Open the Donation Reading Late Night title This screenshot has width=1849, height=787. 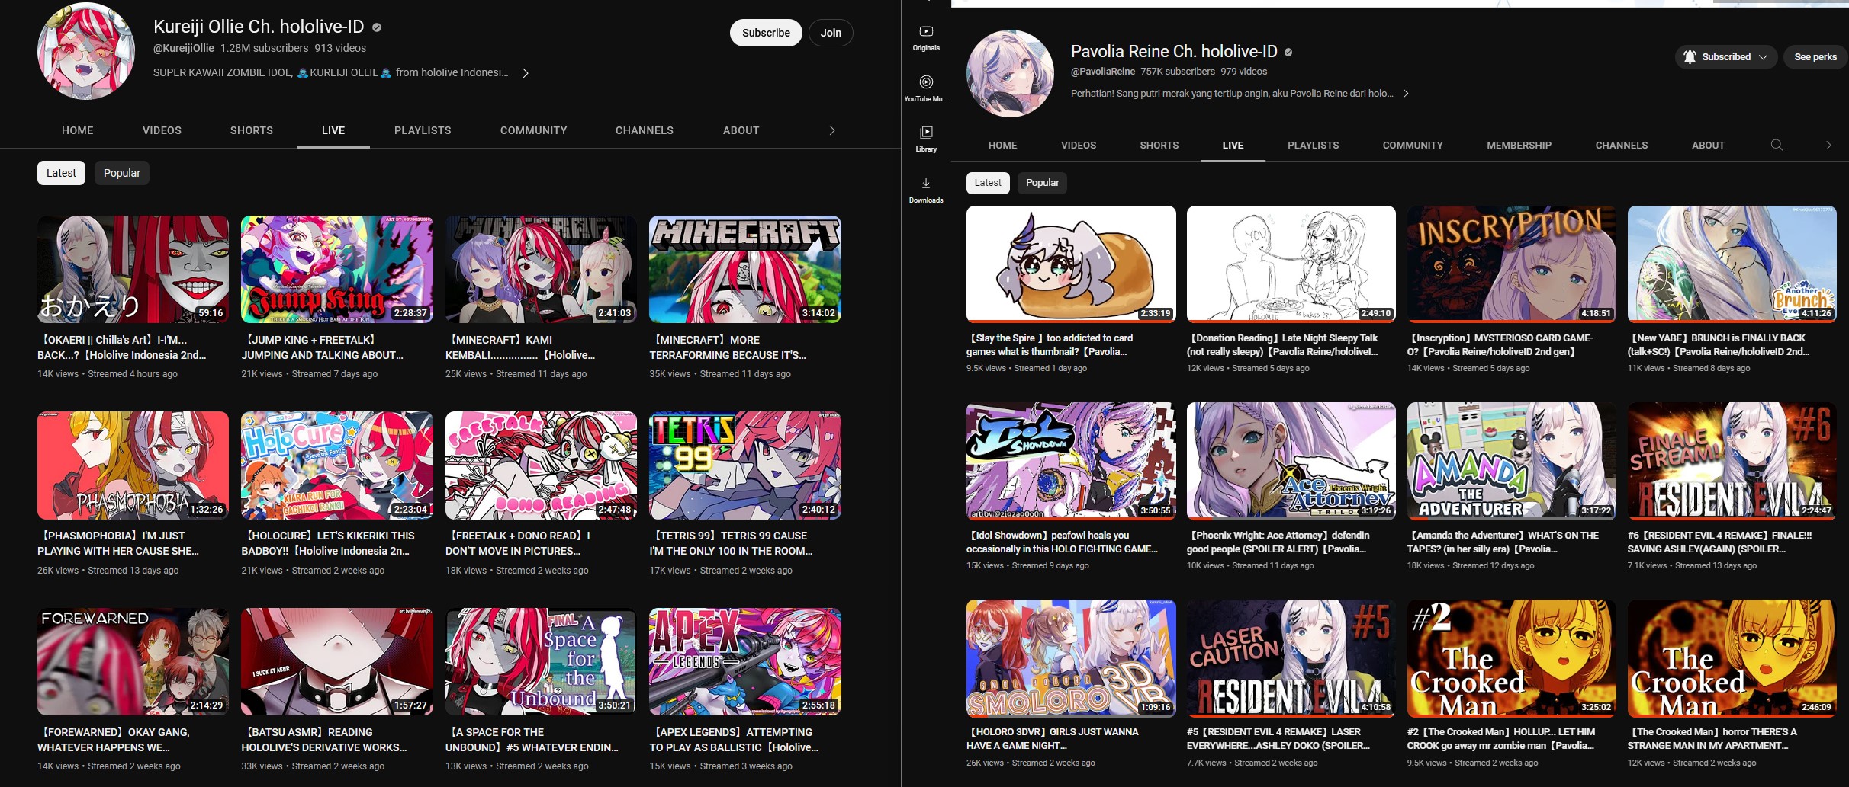[1283, 344]
